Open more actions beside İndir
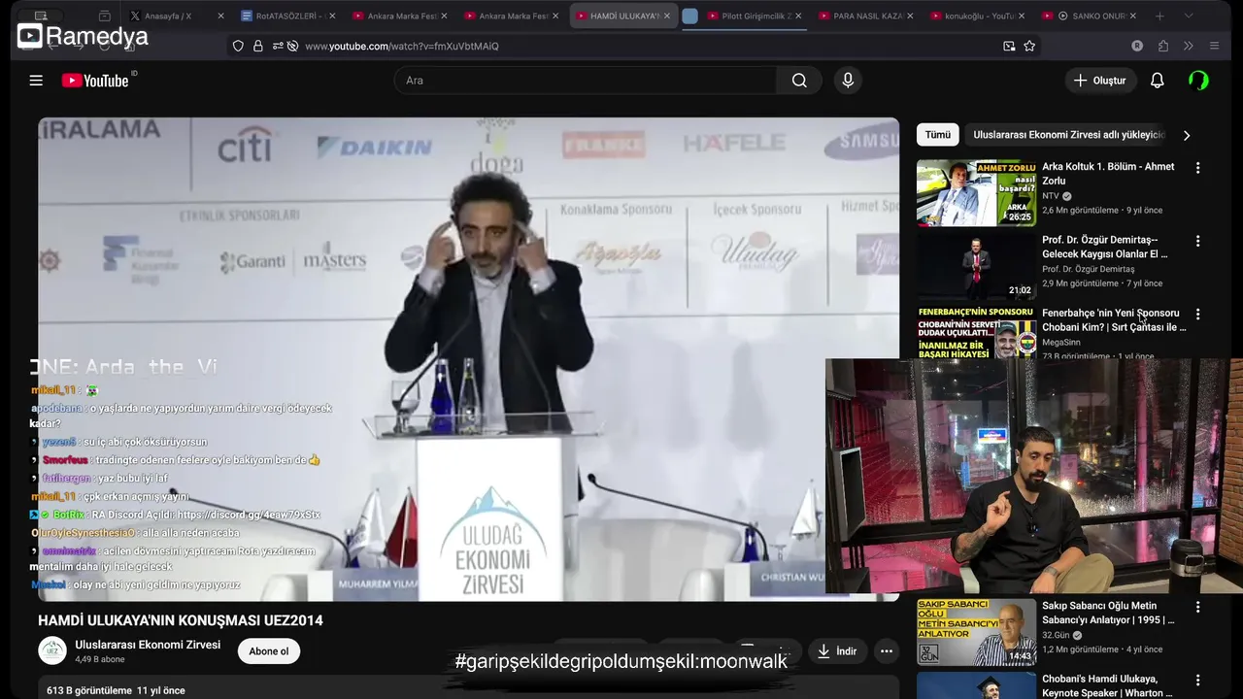Screen dimensions: 1243x699 point(886,651)
